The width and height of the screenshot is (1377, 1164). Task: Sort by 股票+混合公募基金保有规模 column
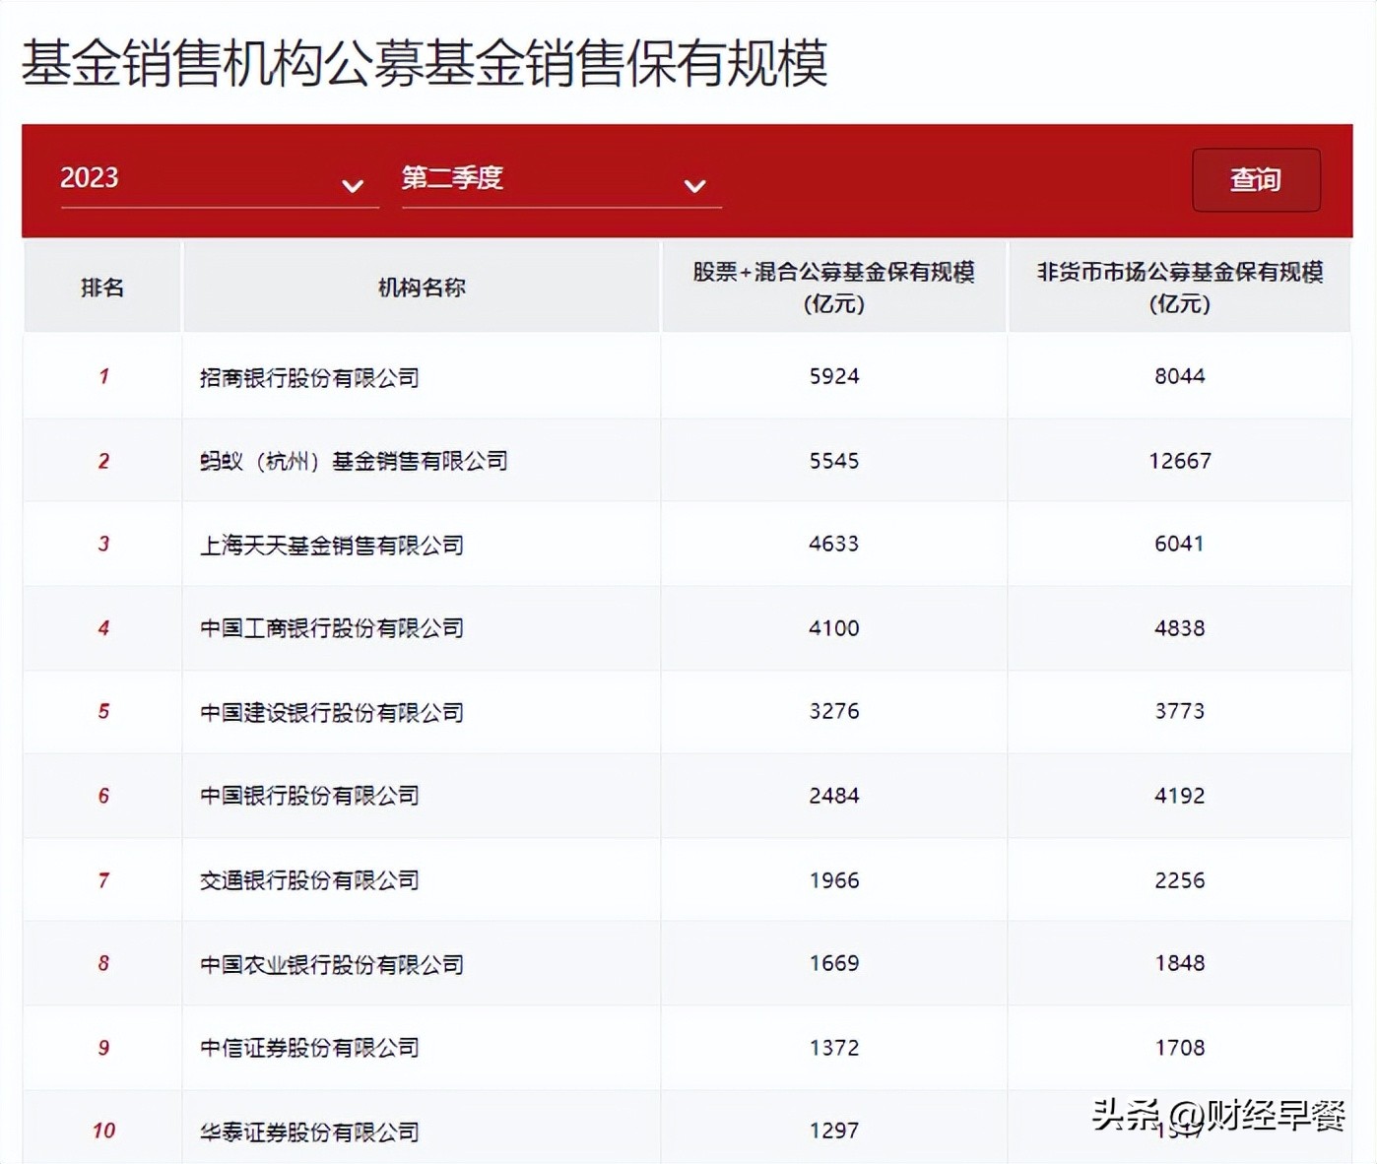coord(834,288)
